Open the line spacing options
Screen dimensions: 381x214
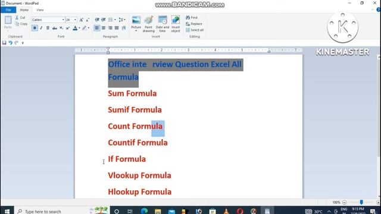point(122,20)
